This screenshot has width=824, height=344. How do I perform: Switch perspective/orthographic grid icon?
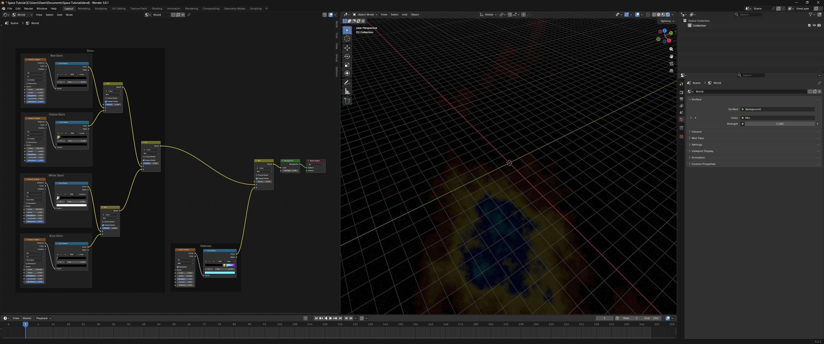(671, 71)
